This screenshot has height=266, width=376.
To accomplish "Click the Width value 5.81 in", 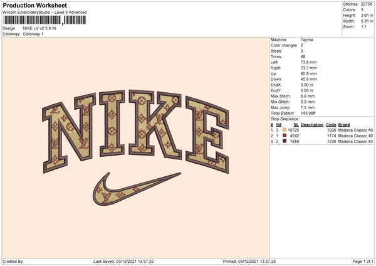I will click(x=367, y=21).
